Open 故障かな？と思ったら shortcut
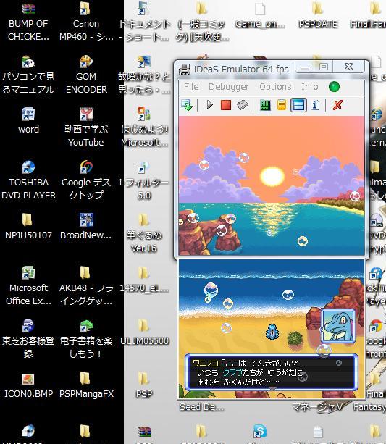The width and height of the screenshot is (386, 444). click(144, 75)
